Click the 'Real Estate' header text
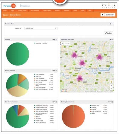 pos(26,6)
